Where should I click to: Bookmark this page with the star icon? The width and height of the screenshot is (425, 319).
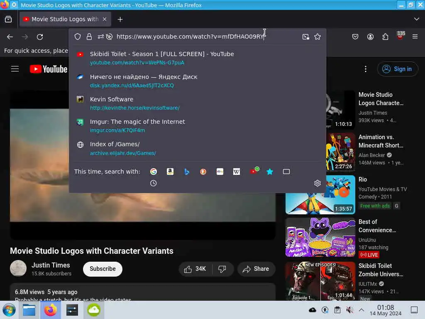pos(318,37)
